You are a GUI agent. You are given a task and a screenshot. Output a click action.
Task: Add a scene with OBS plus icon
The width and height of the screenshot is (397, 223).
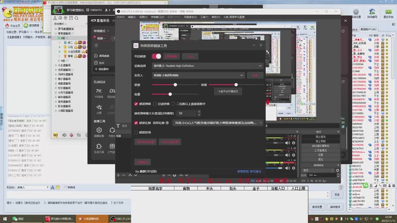[118, 175]
